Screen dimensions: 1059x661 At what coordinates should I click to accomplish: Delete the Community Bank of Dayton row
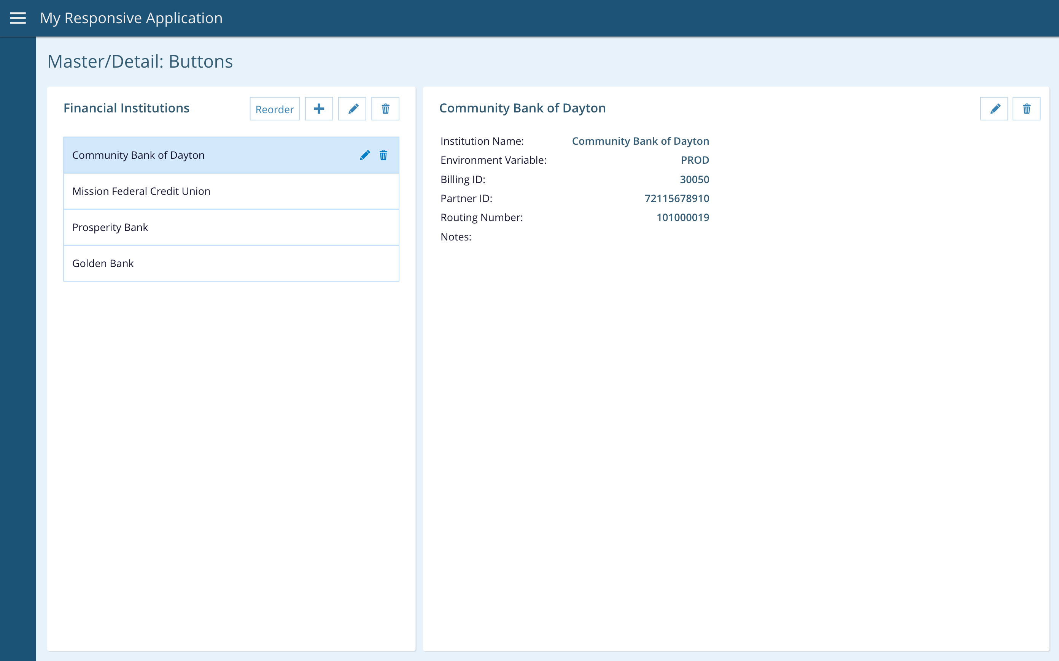pos(383,155)
